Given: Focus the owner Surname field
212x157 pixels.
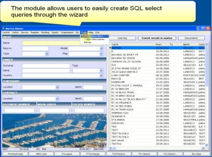Looking at the screenshot, I should click(46, 66).
